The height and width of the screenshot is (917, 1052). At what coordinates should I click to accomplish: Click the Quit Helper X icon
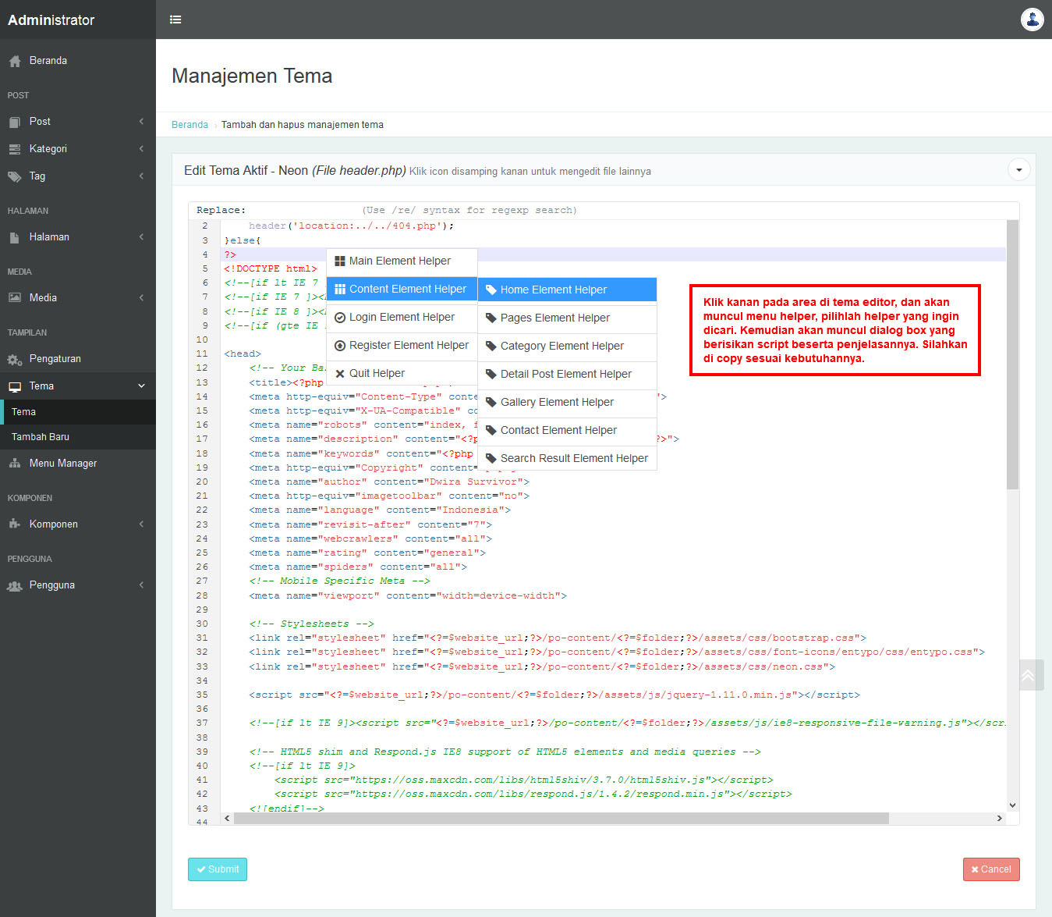340,374
